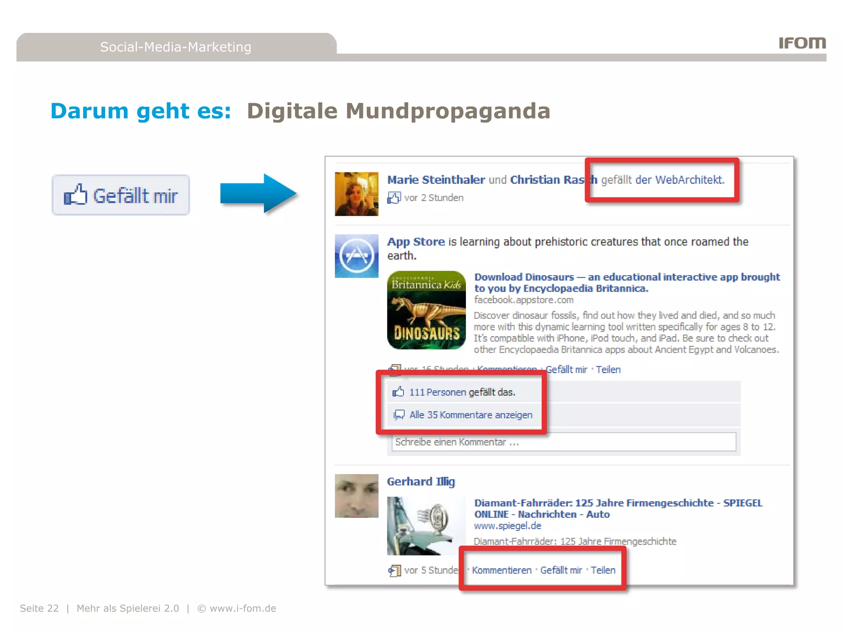Click the vor 2 Stunden timestamp
Screen dimensions: 843x632
pyautogui.click(x=434, y=198)
